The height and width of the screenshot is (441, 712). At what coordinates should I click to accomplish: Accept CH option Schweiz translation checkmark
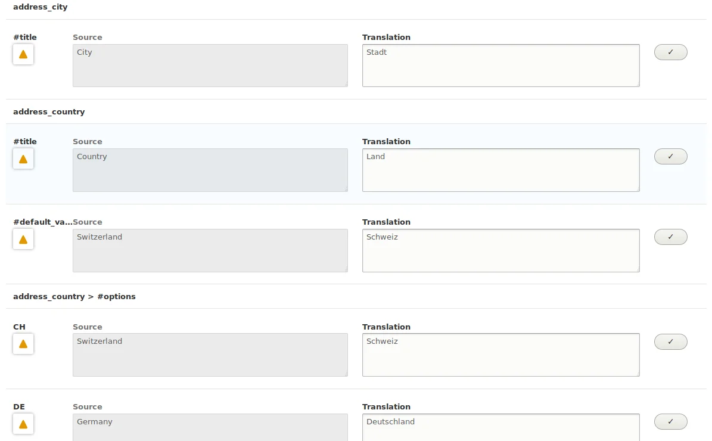point(670,342)
